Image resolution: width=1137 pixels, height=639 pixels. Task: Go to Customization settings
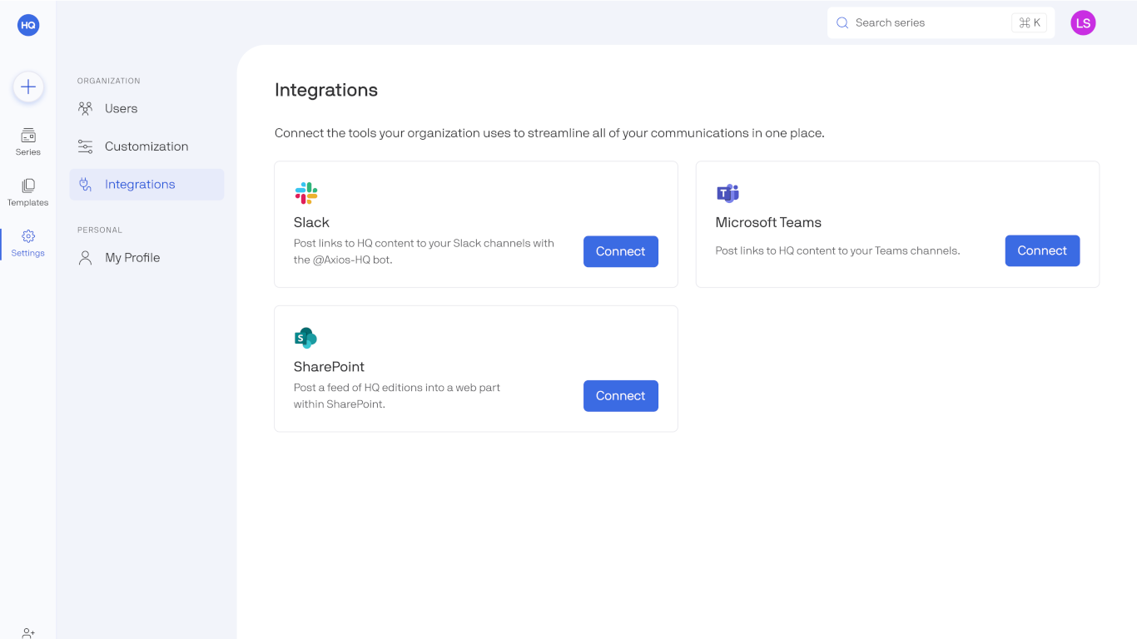tap(146, 146)
